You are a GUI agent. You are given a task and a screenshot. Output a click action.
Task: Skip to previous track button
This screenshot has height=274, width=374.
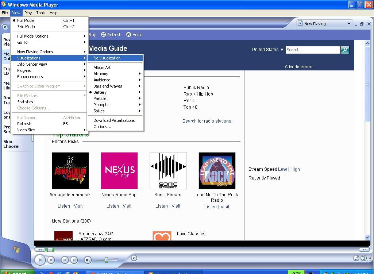tap(65, 260)
